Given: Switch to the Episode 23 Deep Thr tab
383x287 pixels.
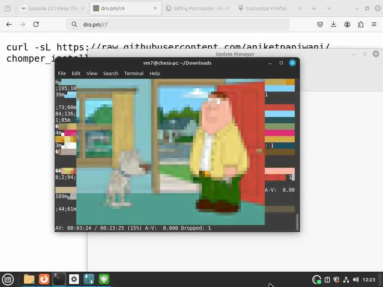Looking at the screenshot, I should (x=52, y=9).
